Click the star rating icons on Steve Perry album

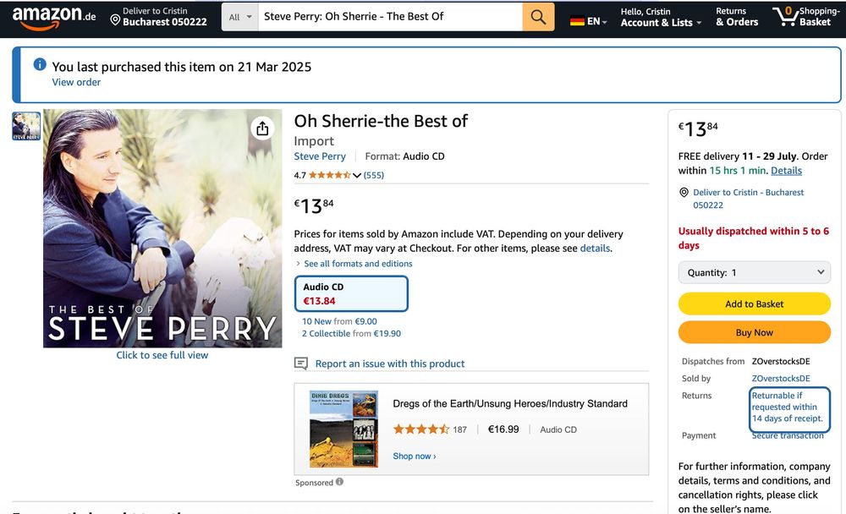329,175
